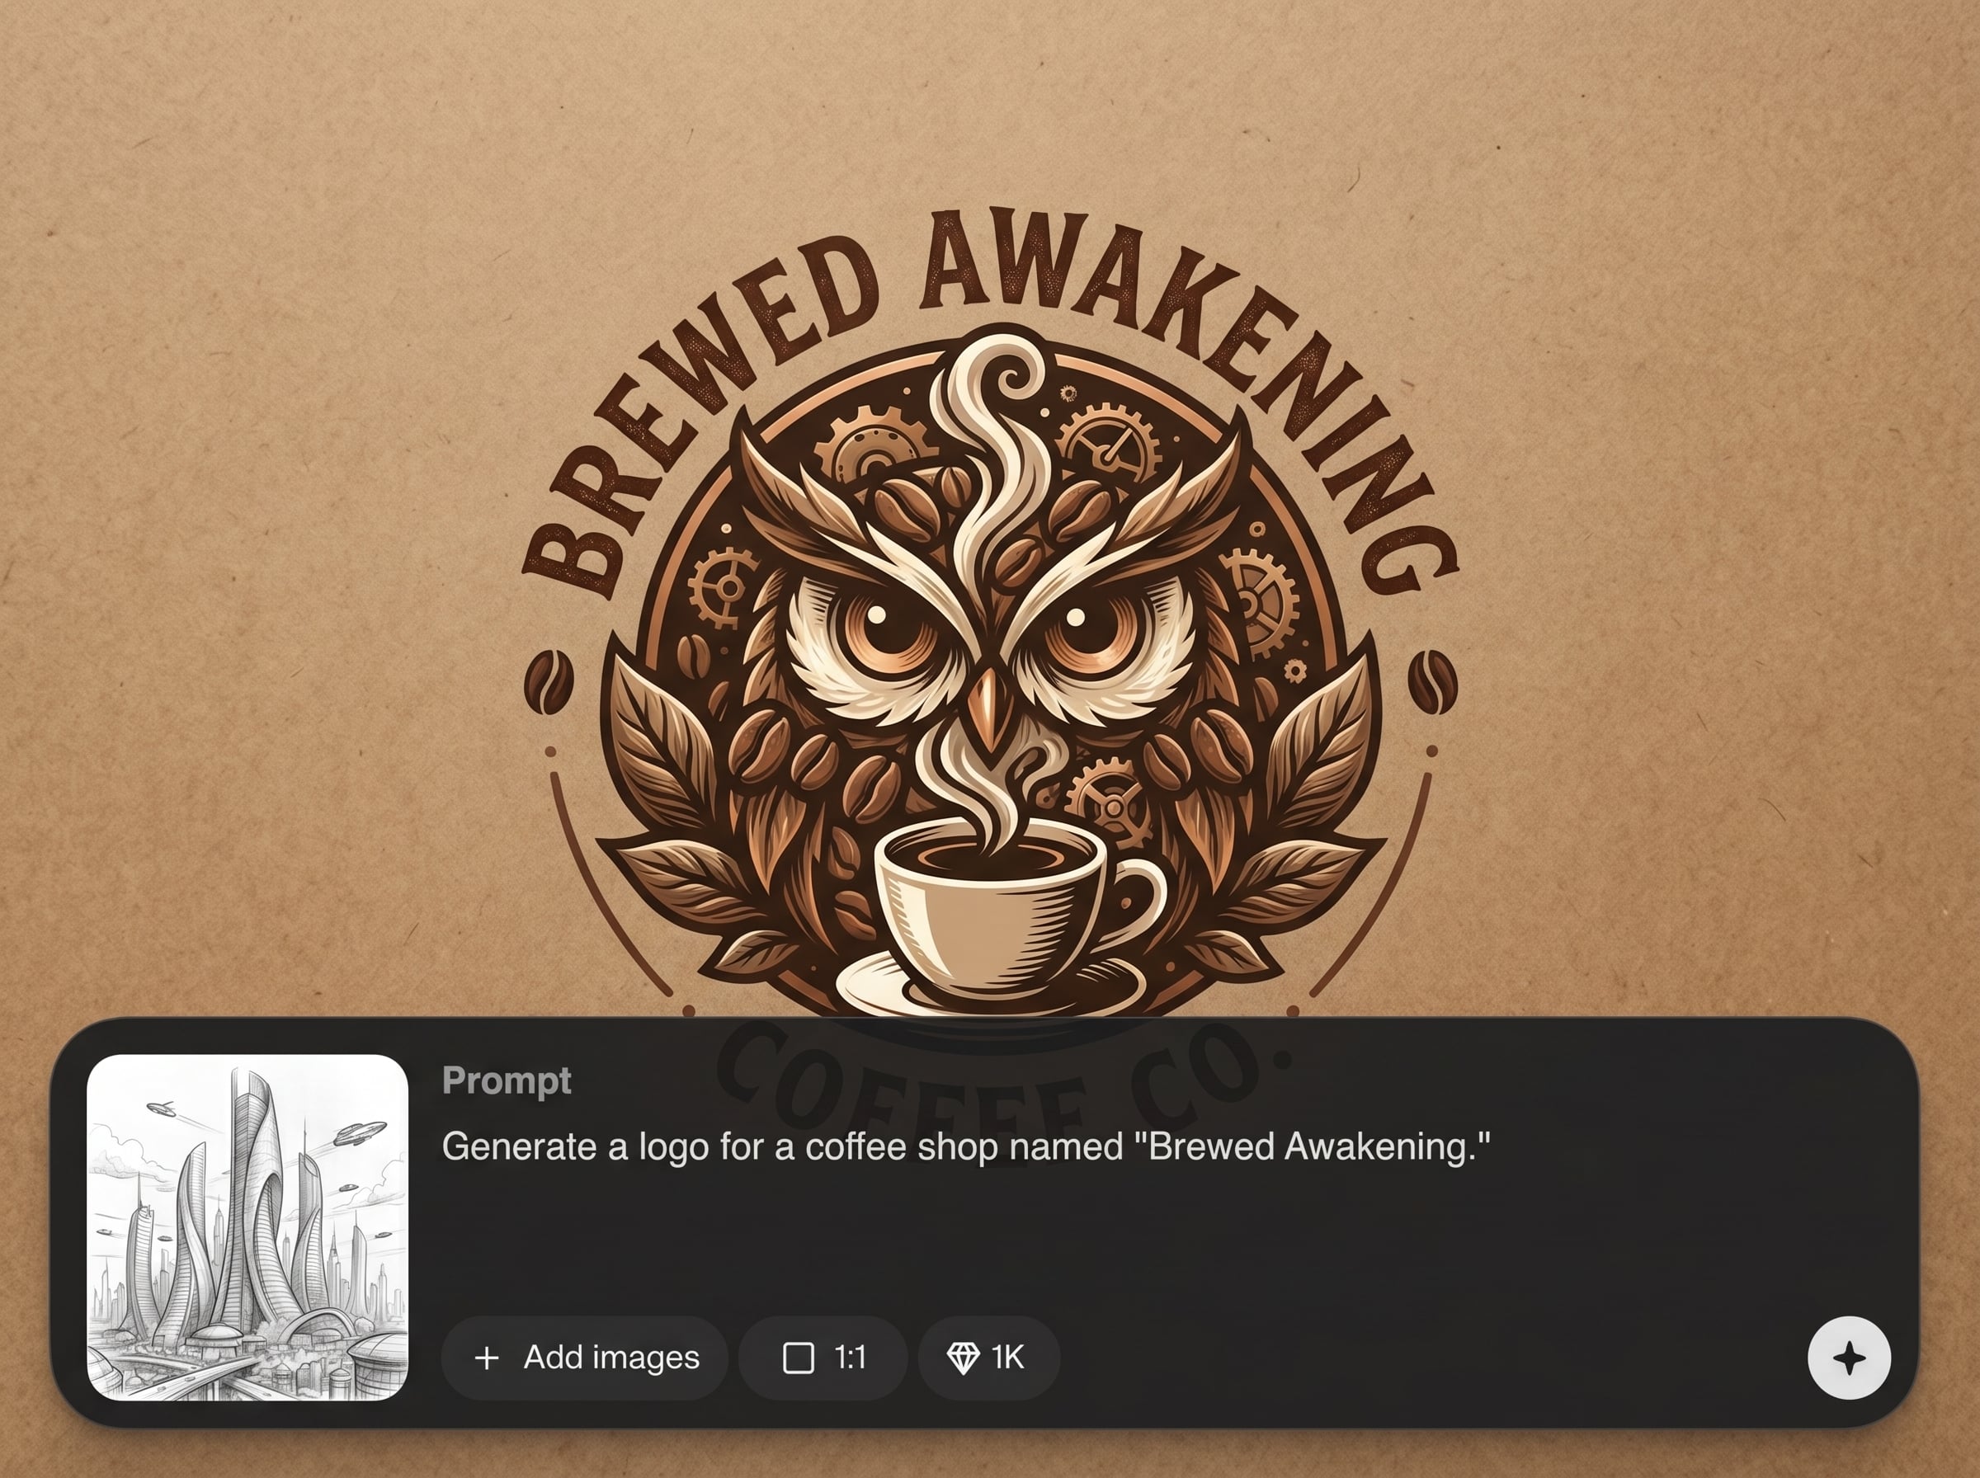Open the Add images button

[584, 1358]
